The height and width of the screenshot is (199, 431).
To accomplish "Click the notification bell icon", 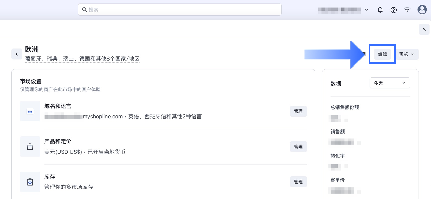I will point(380,10).
